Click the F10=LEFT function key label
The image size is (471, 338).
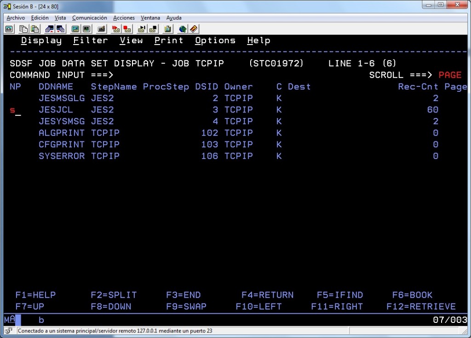[258, 306]
